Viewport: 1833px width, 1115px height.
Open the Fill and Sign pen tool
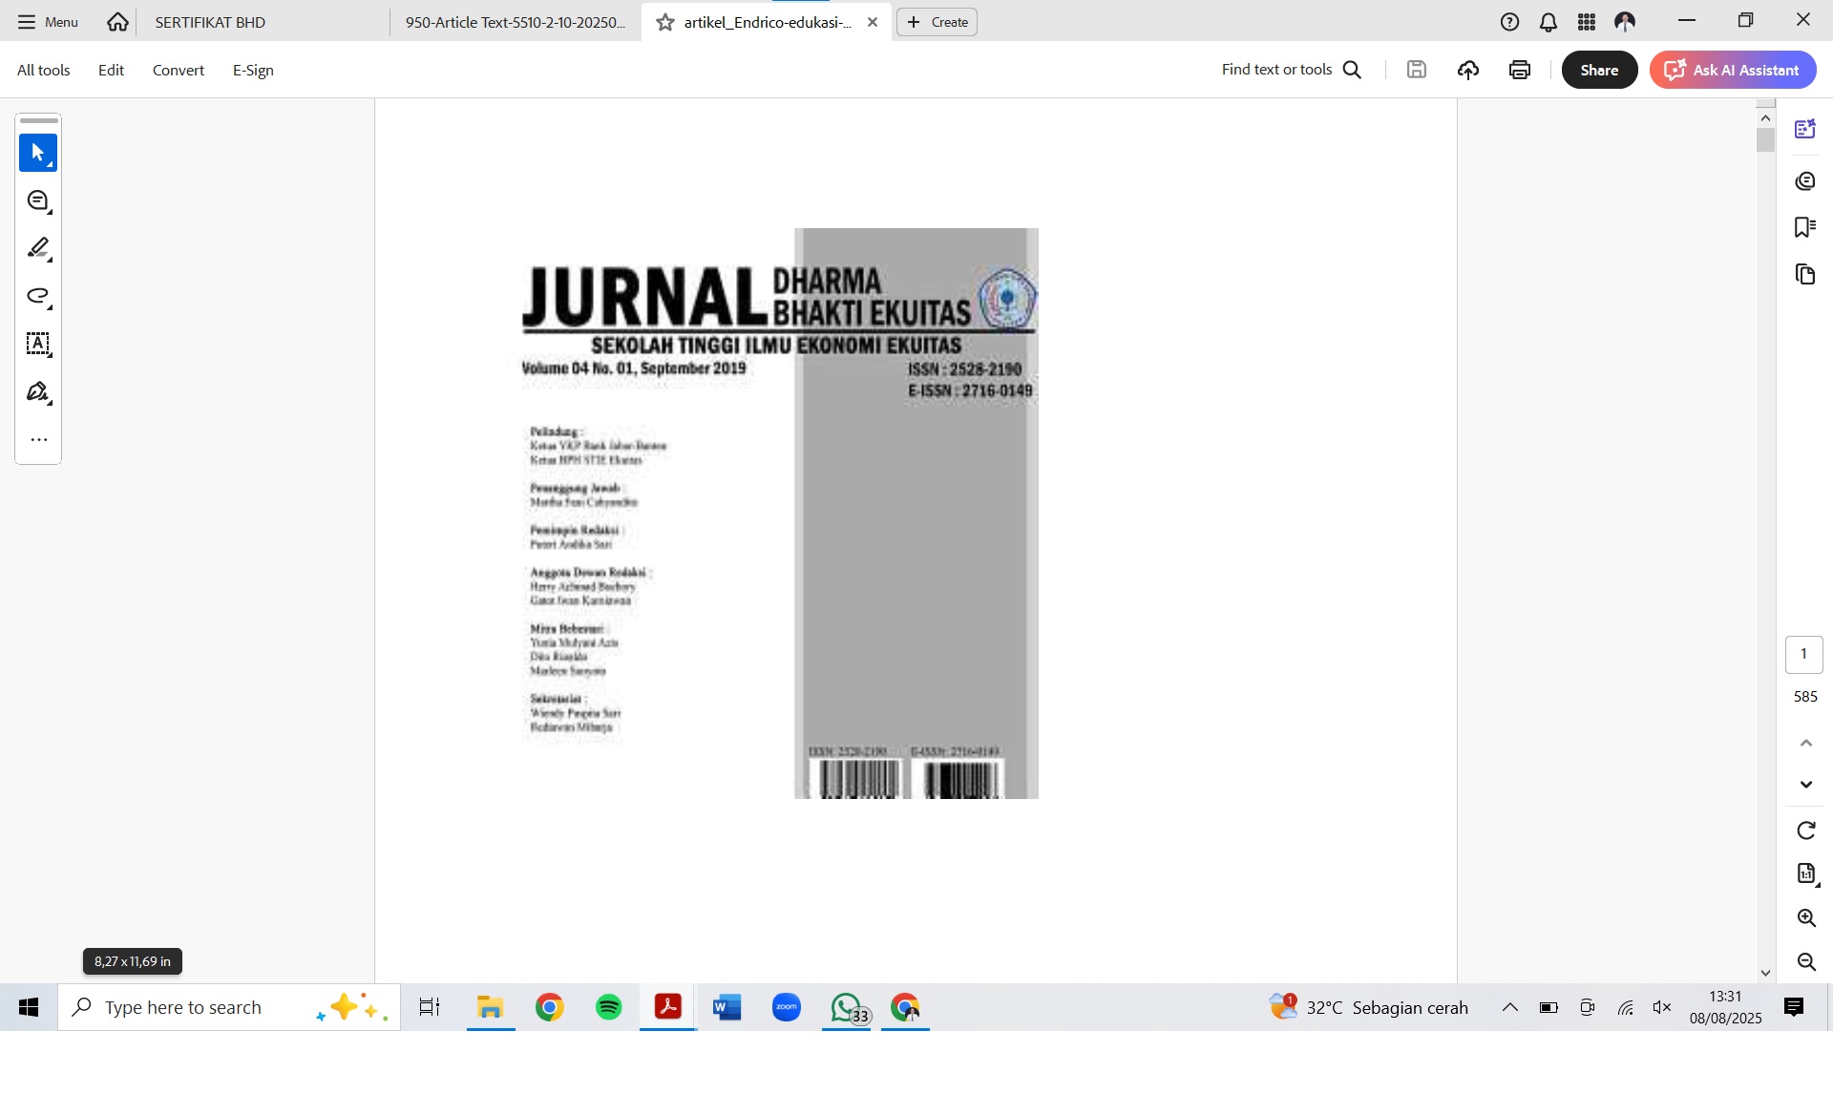pos(38,391)
